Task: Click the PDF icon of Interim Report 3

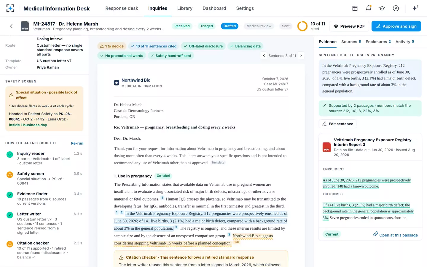Action: click(327, 147)
